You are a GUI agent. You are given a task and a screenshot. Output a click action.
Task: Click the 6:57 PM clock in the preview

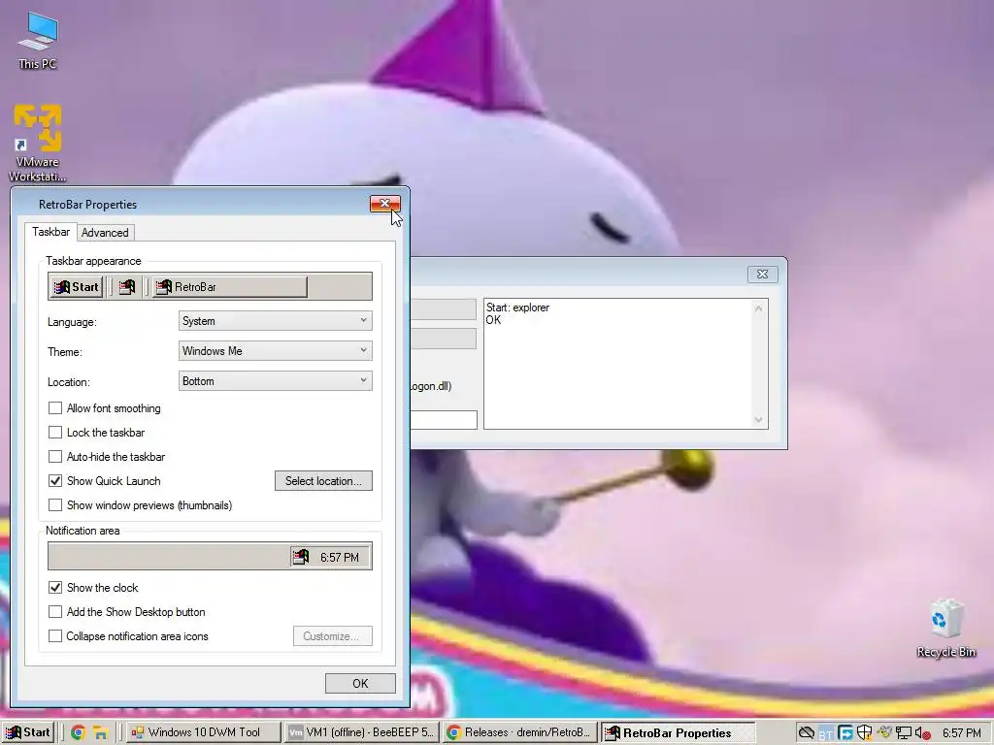click(340, 558)
